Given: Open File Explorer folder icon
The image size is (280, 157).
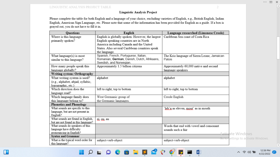Looking at the screenshot, I should coord(135,152).
